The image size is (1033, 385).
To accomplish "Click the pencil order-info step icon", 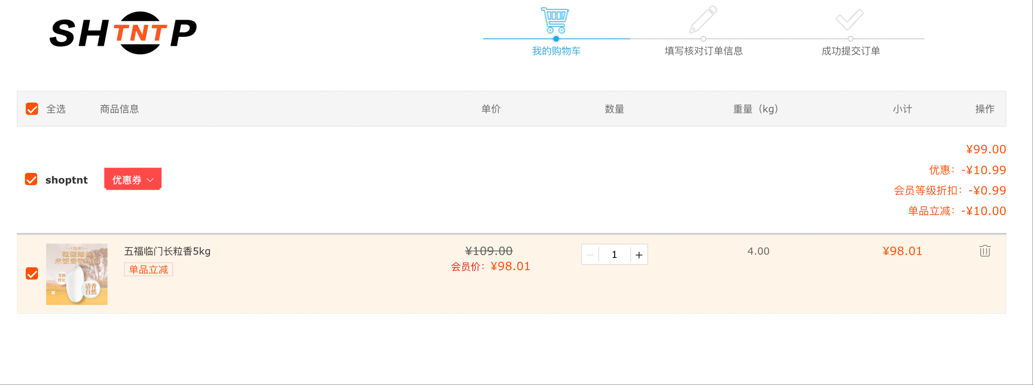I will [703, 20].
